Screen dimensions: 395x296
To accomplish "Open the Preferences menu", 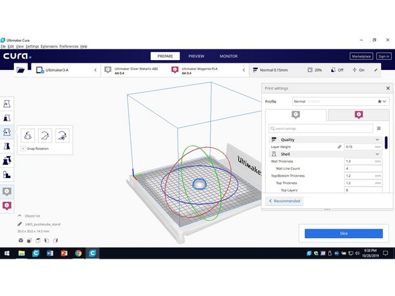I will pyautogui.click(x=69, y=46).
